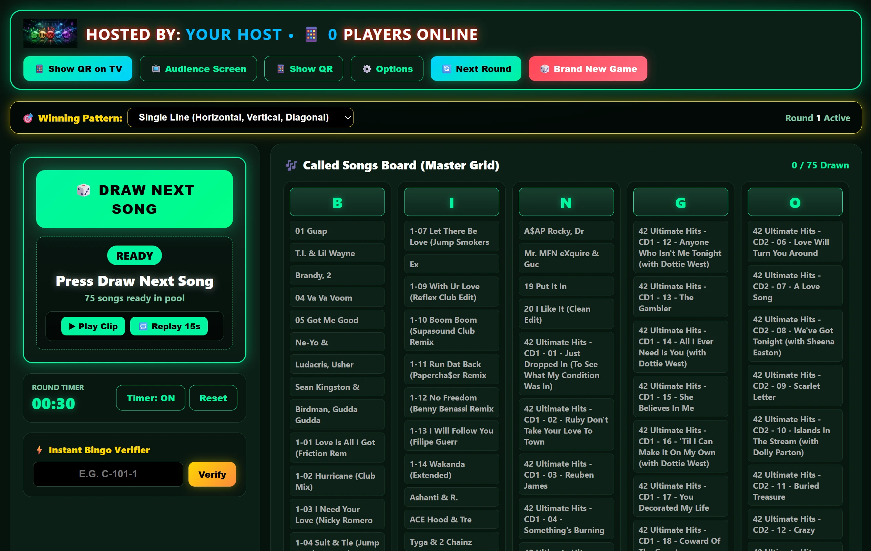871x551 pixels.
Task: Click the dice icon on Draw Next Song
Action: tap(84, 190)
